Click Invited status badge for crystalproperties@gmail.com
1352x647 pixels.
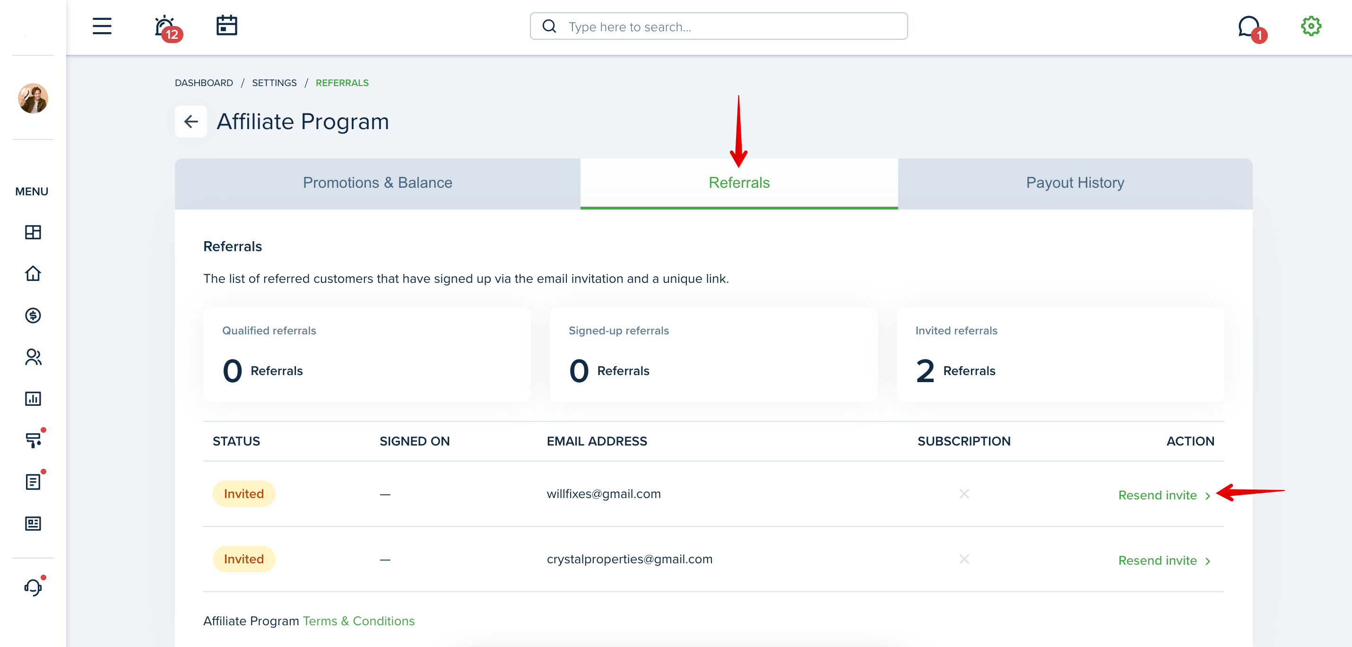tap(244, 560)
